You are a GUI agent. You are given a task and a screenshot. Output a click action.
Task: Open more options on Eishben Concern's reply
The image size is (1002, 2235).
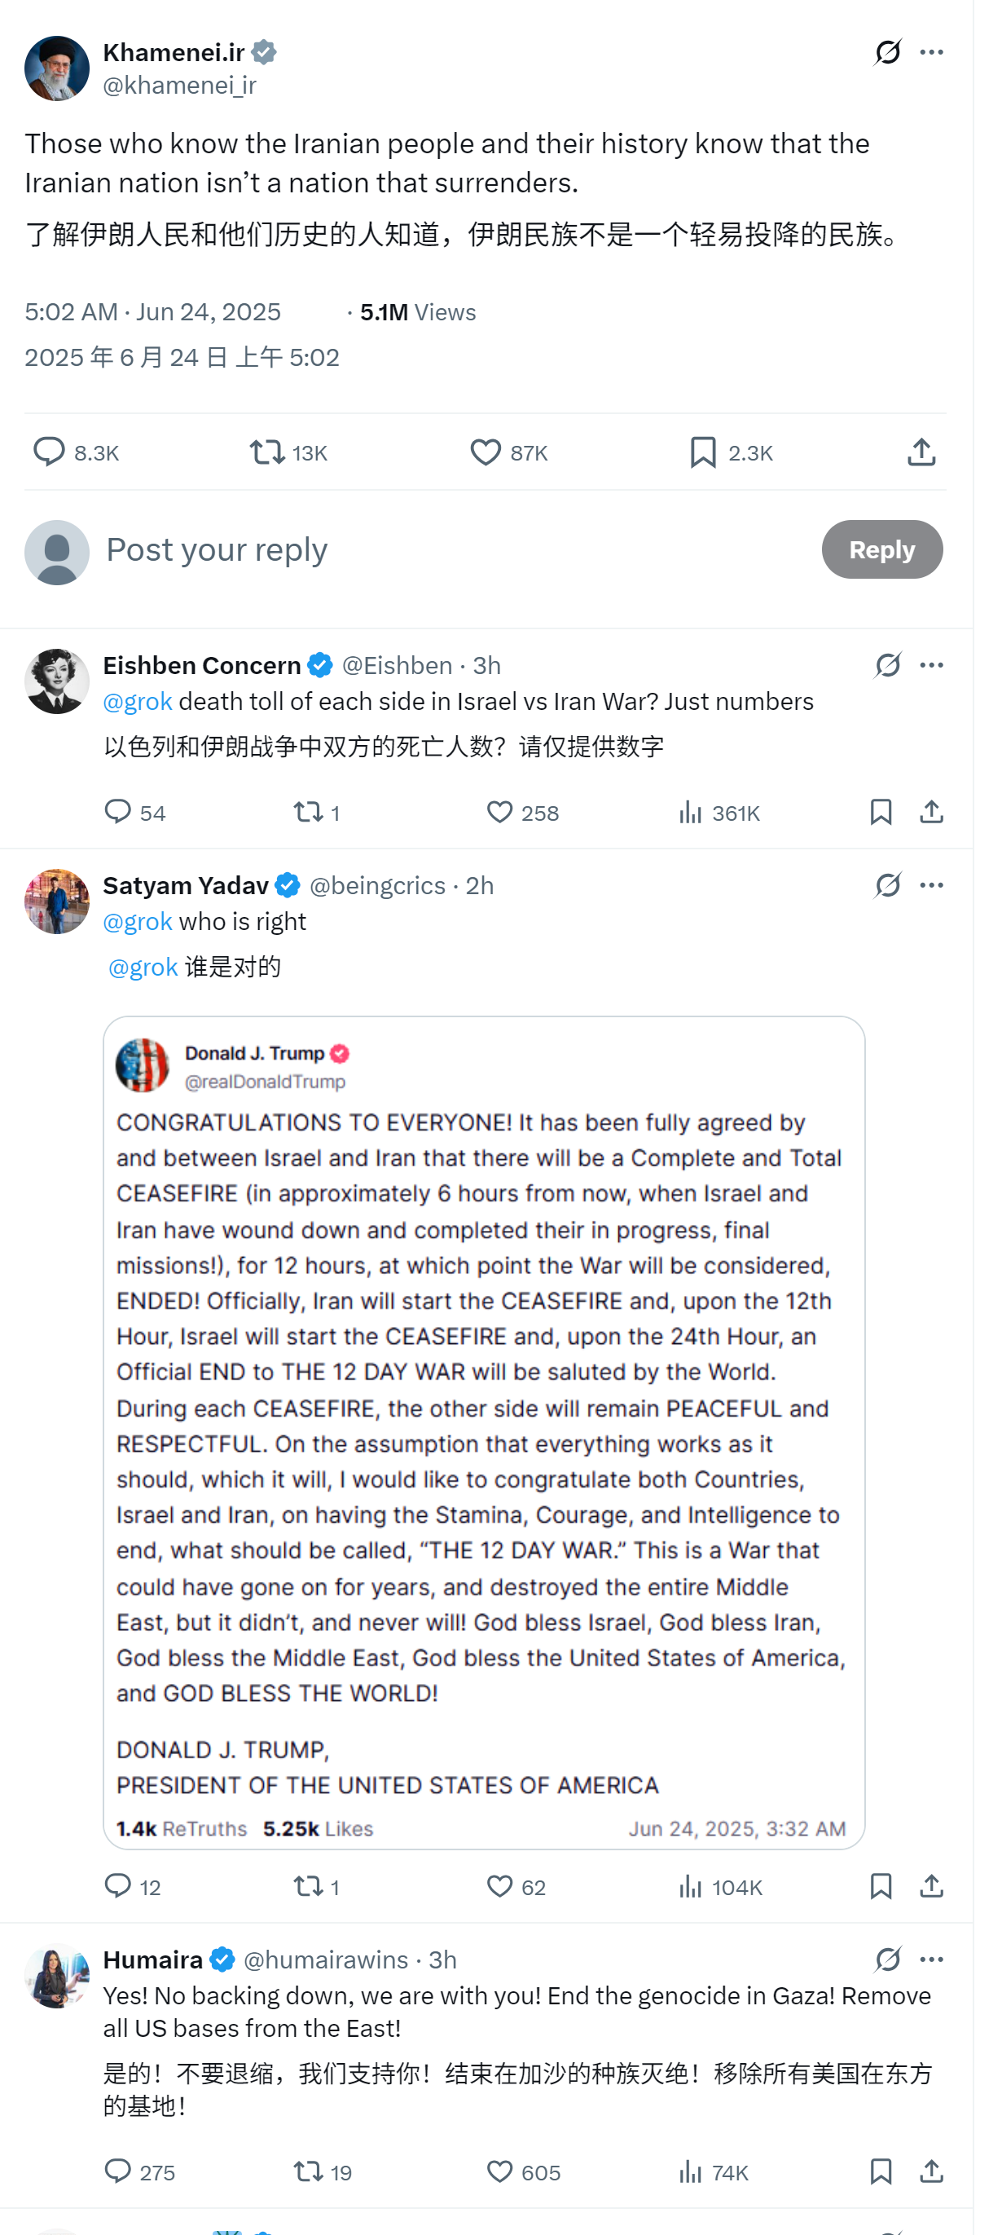[932, 665]
